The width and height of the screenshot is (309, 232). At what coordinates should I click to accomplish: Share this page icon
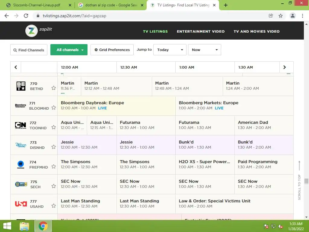click(x=271, y=16)
